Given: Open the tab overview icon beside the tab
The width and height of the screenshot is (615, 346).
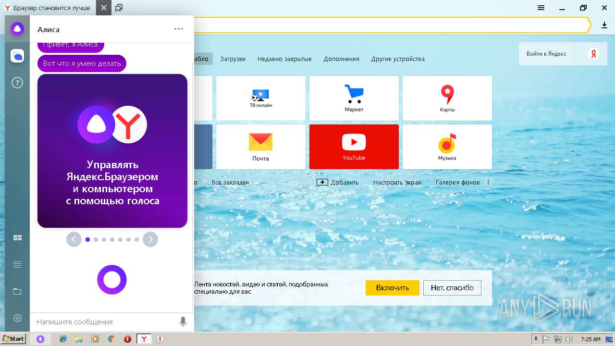Looking at the screenshot, I should (x=119, y=8).
